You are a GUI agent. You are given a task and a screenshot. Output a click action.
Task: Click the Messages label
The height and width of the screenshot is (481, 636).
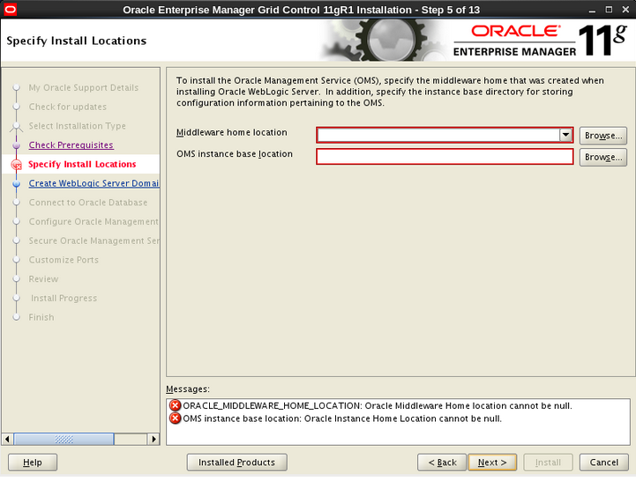[188, 389]
